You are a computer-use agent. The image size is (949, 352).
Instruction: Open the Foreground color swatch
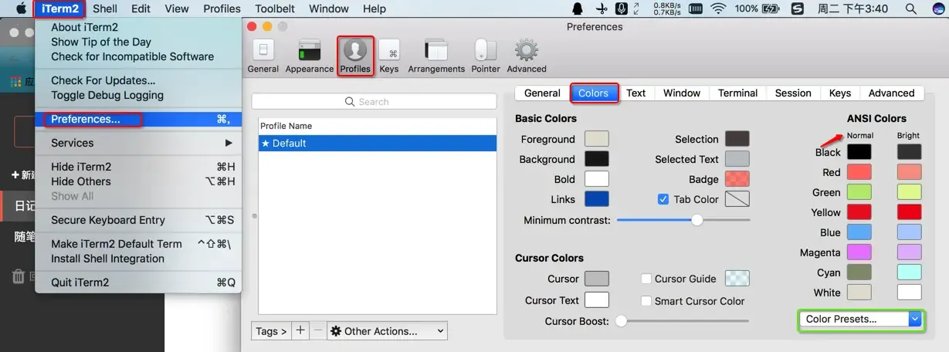597,139
